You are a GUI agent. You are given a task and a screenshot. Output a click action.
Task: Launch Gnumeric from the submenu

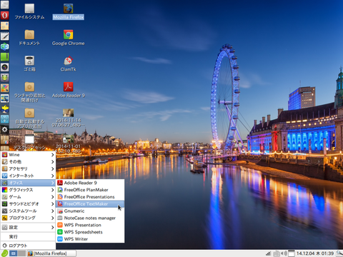[x=90, y=211]
